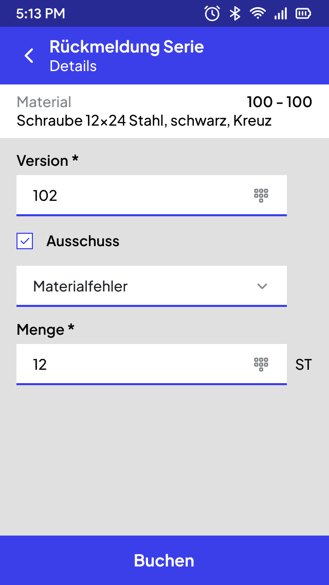Open the Materialfehler reason selector

152,286
